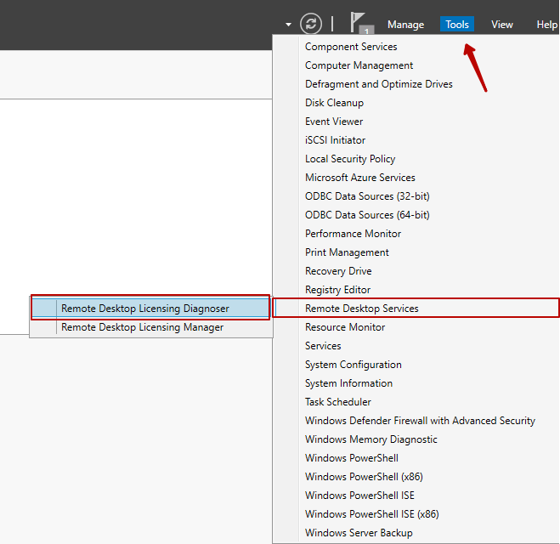This screenshot has width=560, height=544.
Task: Open Component Services from Tools list
Action: (351, 47)
